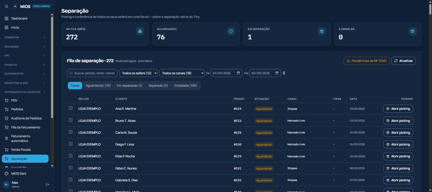The width and height of the screenshot is (432, 192).
Task: Open the hamburger menu icon
Action: click(7, 6)
